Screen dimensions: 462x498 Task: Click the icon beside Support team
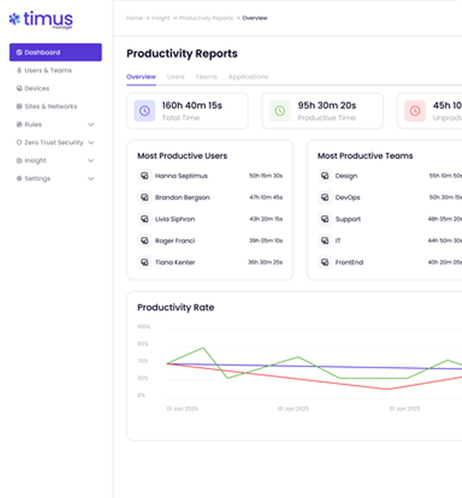[x=325, y=219]
